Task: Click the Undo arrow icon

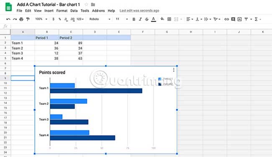Action: click(8, 19)
